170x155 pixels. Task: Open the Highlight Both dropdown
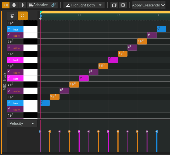(84, 5)
